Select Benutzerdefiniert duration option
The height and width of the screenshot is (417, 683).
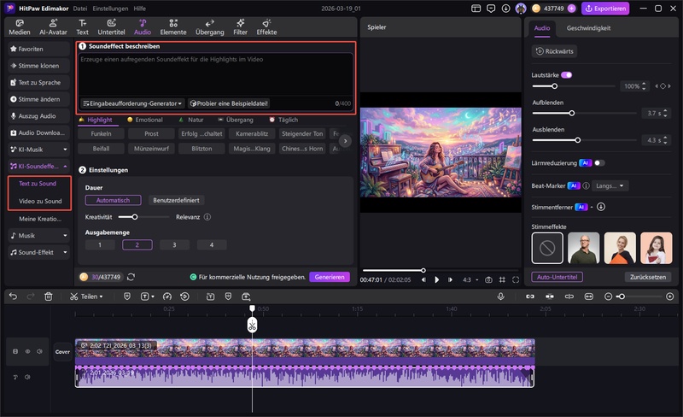point(176,200)
